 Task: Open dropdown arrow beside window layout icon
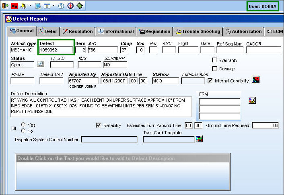(x=54, y=6)
